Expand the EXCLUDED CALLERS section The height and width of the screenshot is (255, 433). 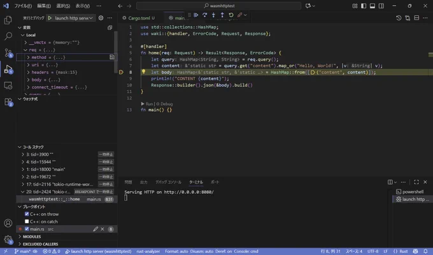[x=20, y=244]
